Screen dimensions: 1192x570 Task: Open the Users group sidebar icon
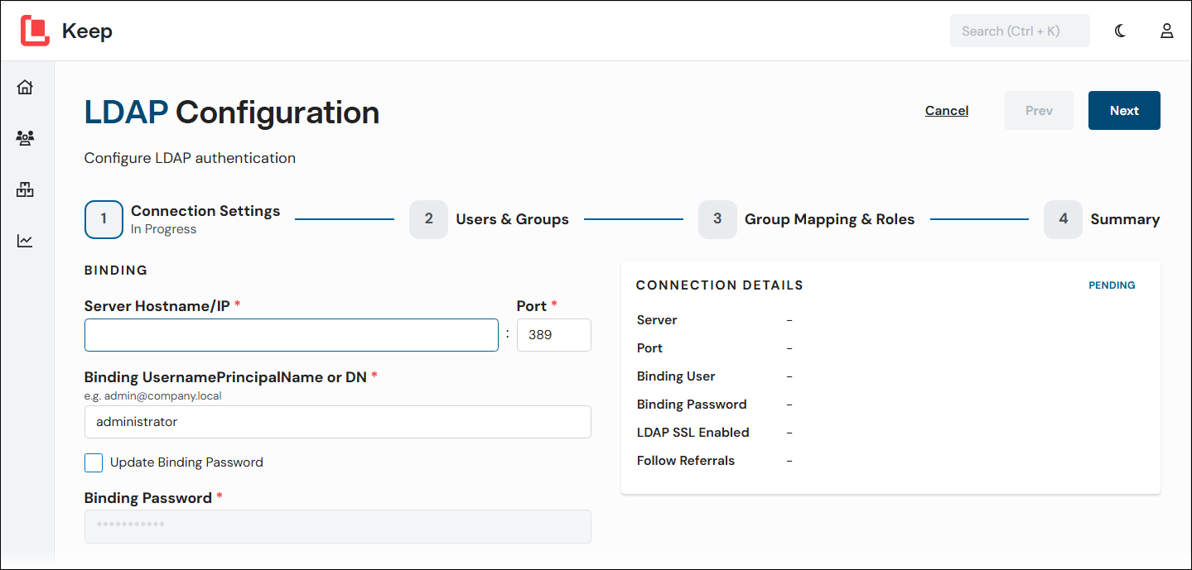click(25, 138)
